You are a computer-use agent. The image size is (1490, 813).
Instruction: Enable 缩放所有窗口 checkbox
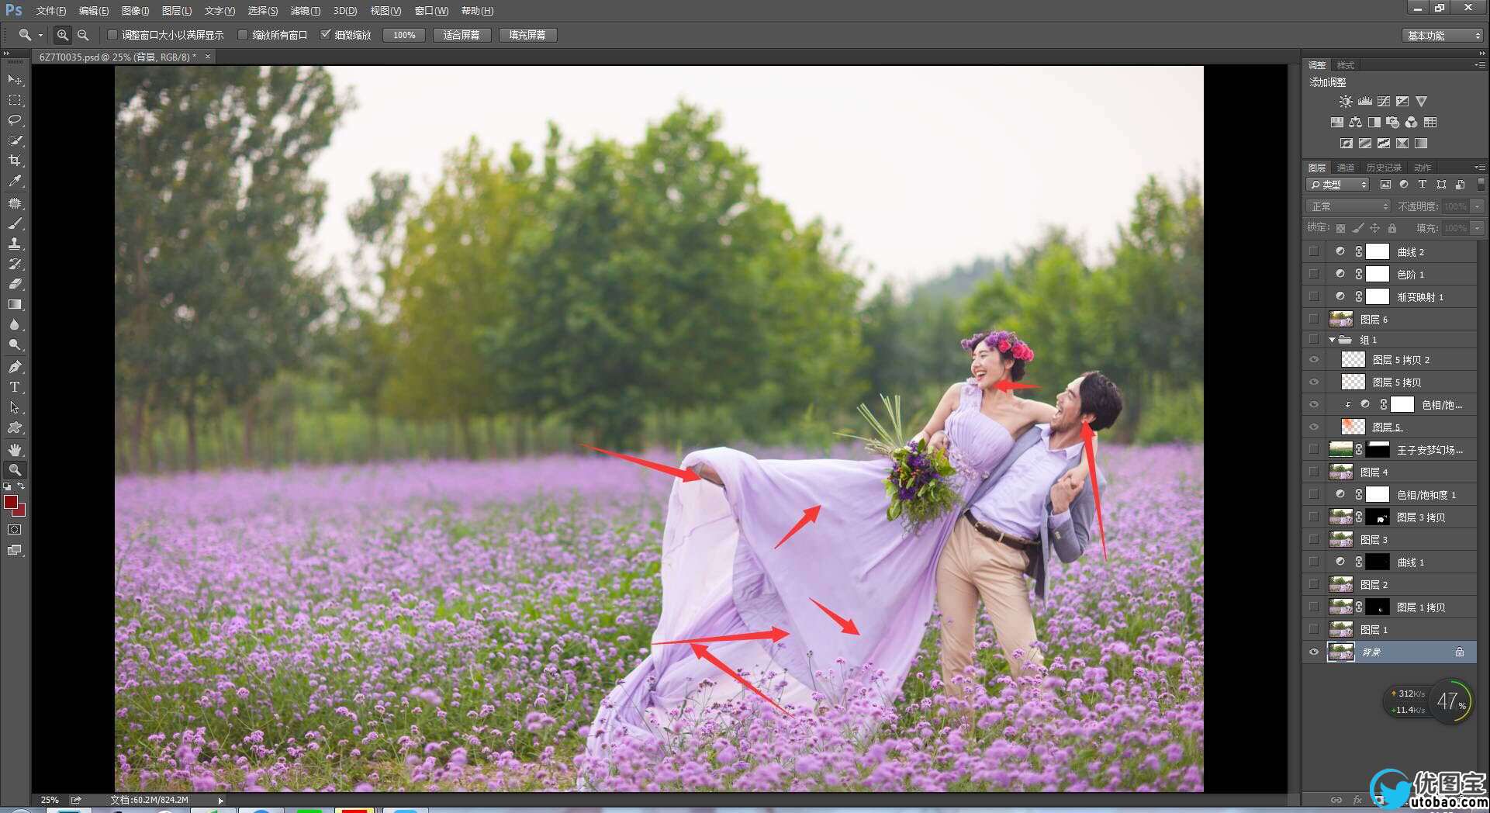pyautogui.click(x=243, y=35)
